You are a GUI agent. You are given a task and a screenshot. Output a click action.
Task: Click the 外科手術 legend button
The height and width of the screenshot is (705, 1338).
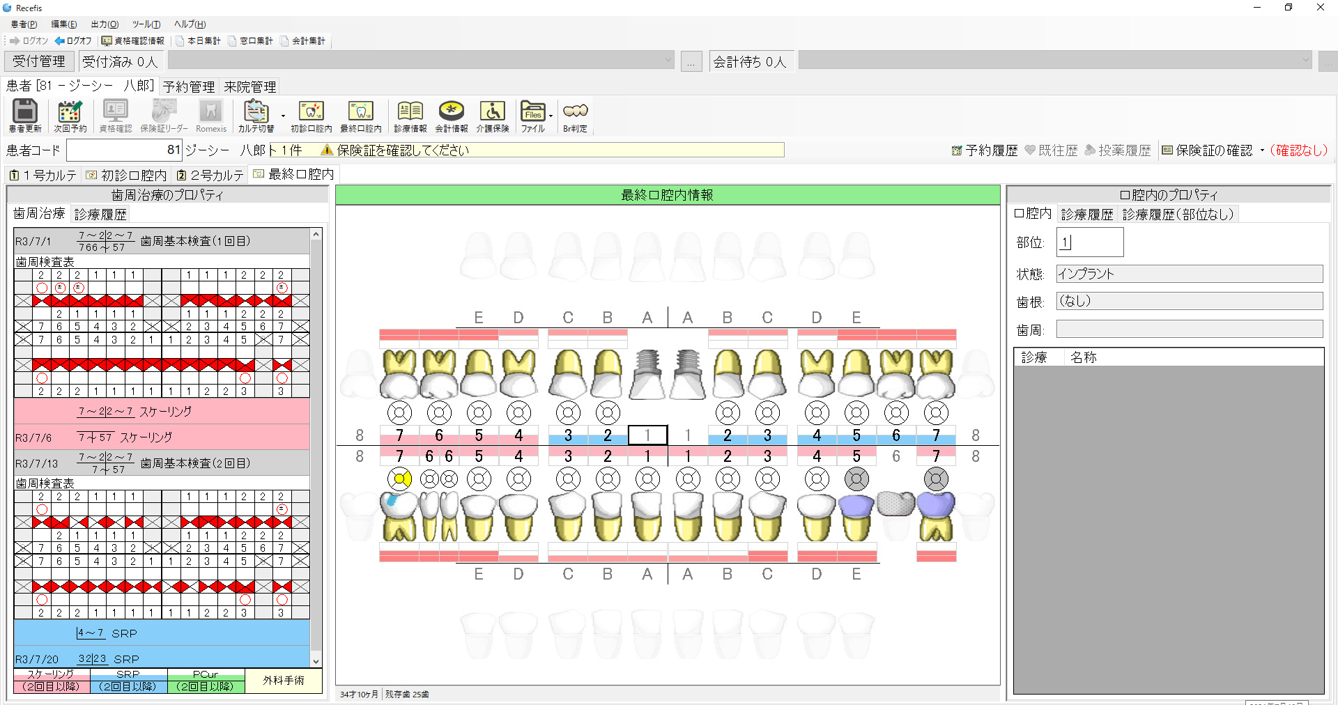(284, 681)
